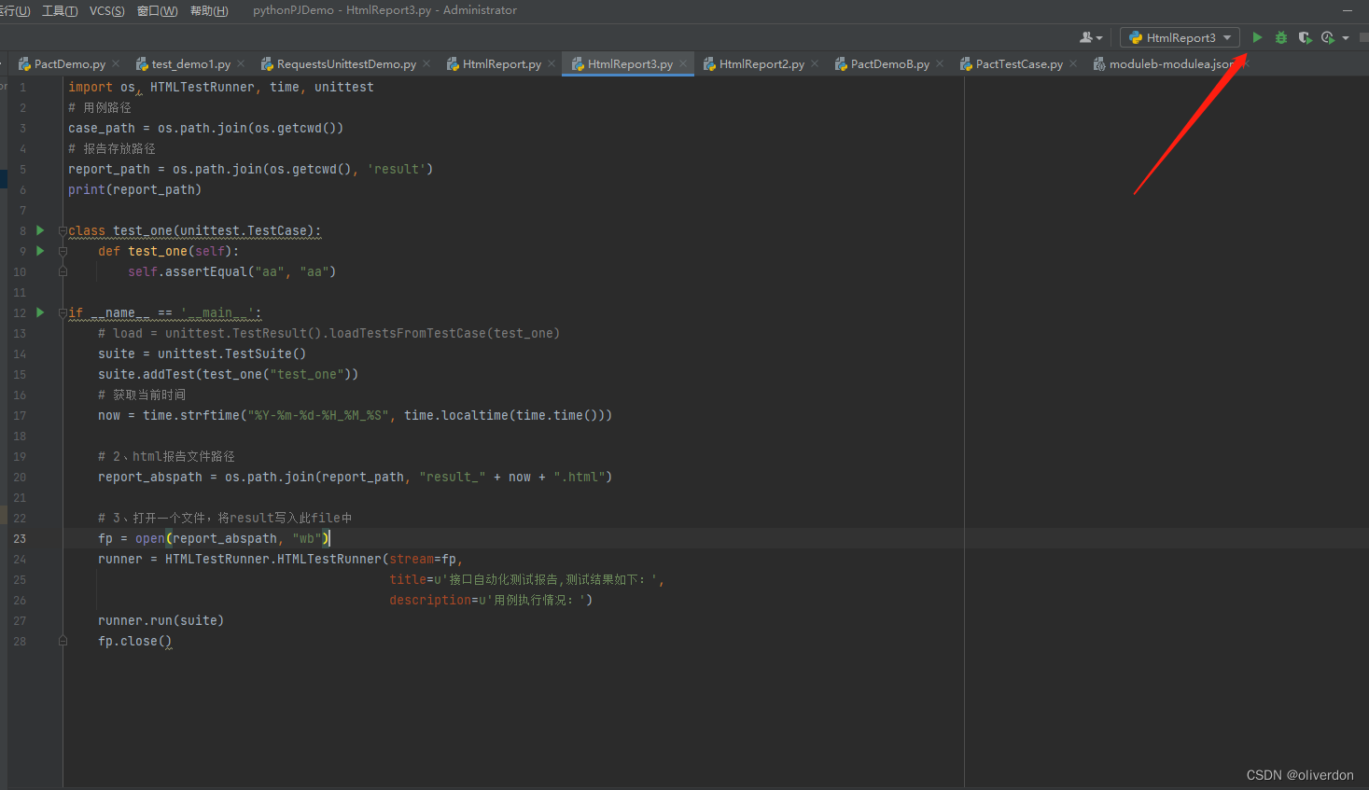Start debugging using the bug icon
The height and width of the screenshot is (790, 1369).
[1280, 37]
